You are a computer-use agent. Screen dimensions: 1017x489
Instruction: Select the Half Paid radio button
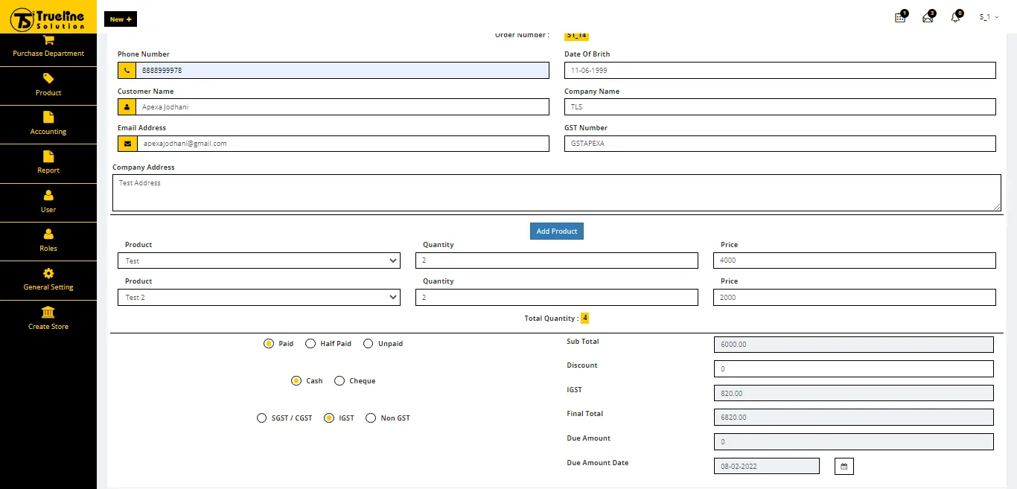click(310, 344)
